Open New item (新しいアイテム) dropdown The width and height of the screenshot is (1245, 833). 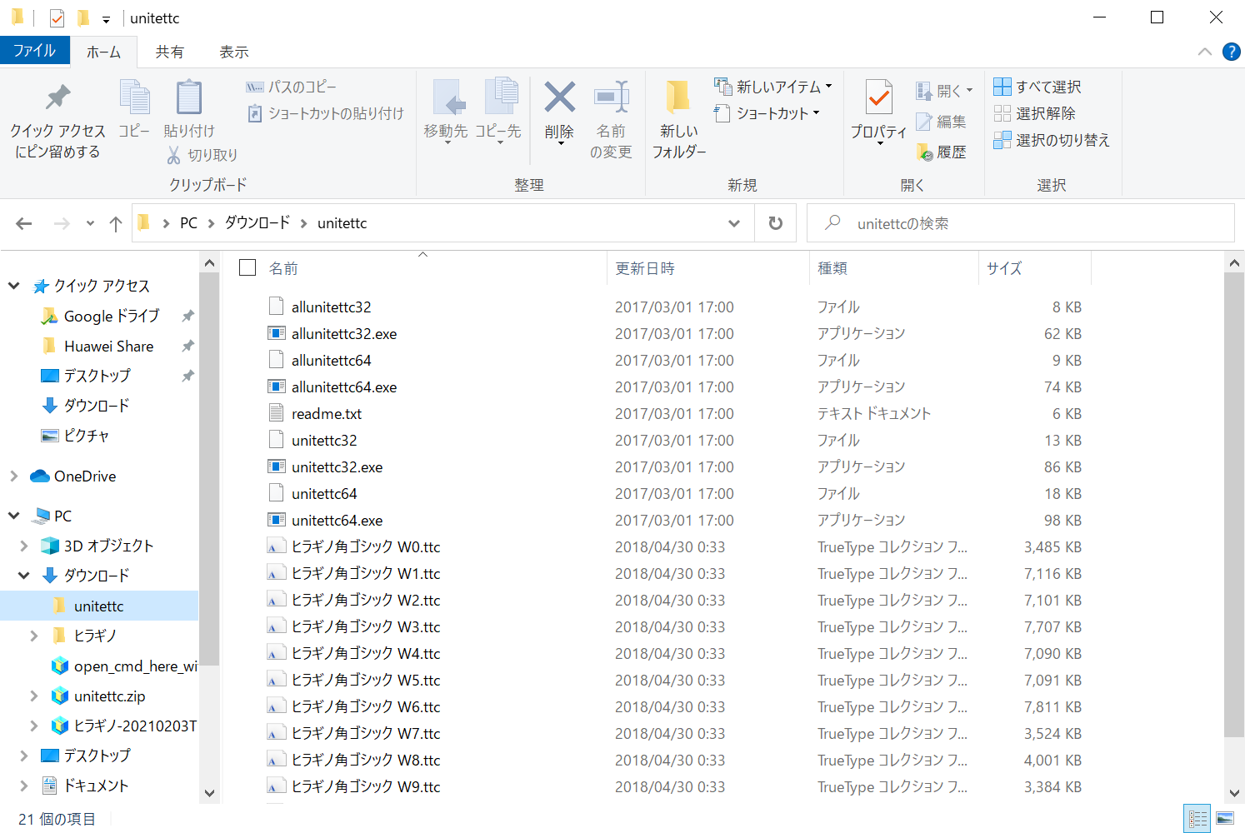tap(828, 86)
